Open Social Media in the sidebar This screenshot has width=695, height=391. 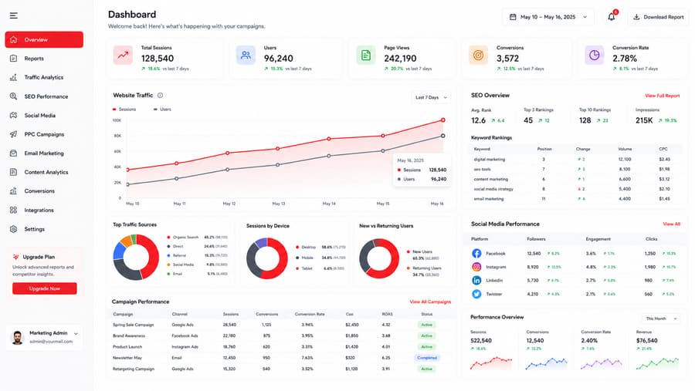coord(44,116)
